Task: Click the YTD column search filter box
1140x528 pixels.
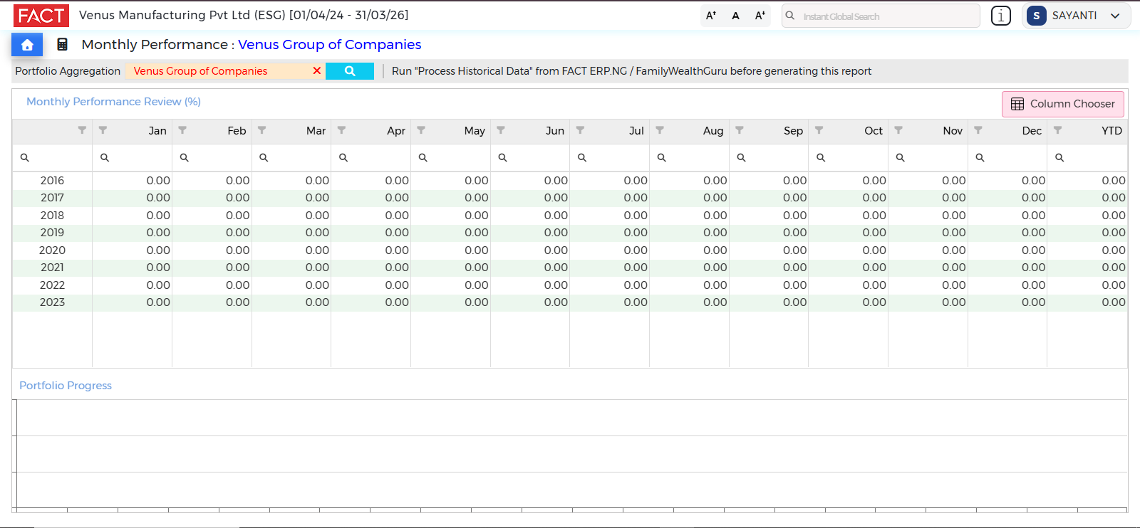Action: click(x=1087, y=157)
